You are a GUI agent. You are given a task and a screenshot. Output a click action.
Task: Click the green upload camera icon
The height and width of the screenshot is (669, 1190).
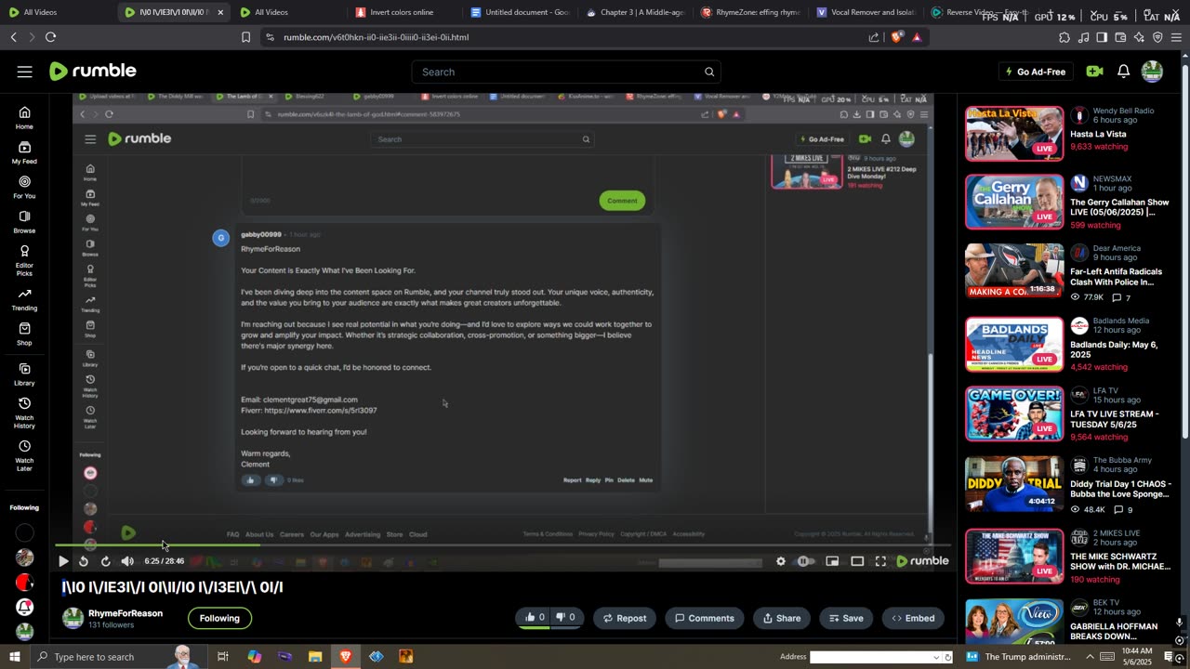1094,72
